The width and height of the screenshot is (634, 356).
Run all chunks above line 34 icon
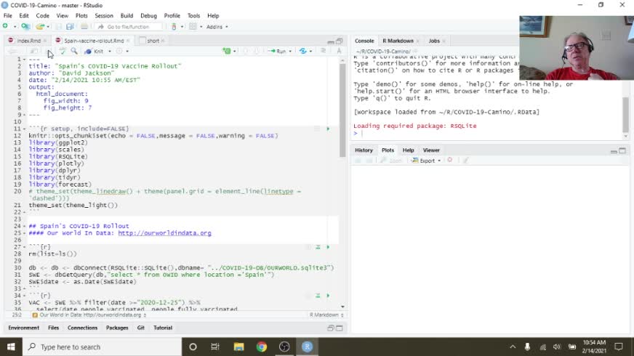pos(318,296)
